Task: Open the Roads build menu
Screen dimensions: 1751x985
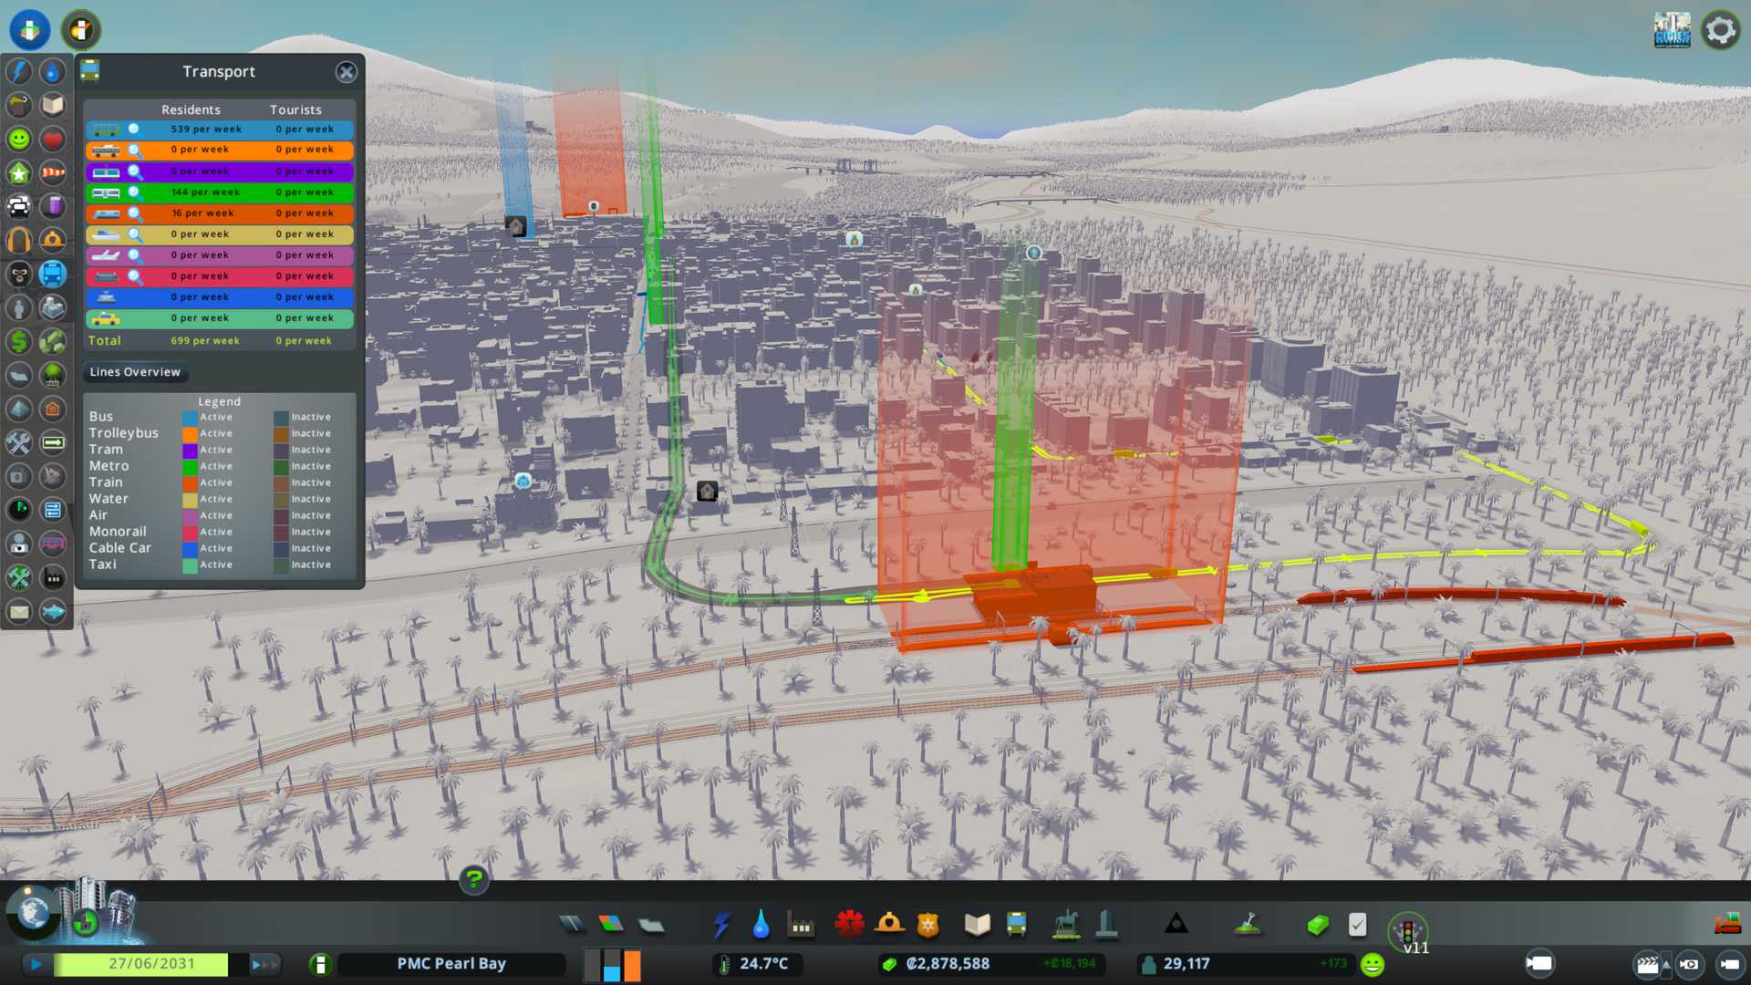Action: (x=572, y=925)
